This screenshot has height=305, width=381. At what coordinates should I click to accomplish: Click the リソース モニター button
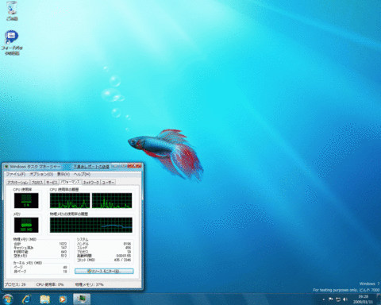pos(104,271)
